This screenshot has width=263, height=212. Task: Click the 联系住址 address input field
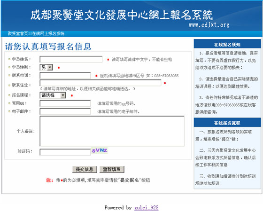(x=101, y=83)
